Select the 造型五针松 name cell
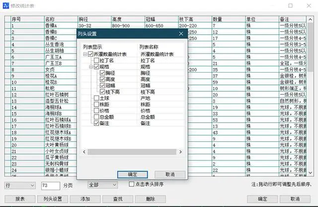This screenshot has width=318, height=207. point(61,101)
